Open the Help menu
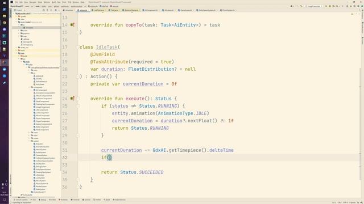Screen dimensions: 364x204 82,2
